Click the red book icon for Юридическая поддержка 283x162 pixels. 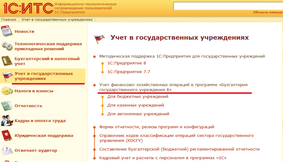7,135
